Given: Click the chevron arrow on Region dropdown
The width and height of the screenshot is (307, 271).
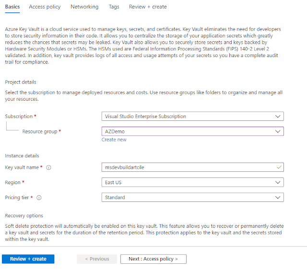Looking at the screenshot, I should 277,182.
